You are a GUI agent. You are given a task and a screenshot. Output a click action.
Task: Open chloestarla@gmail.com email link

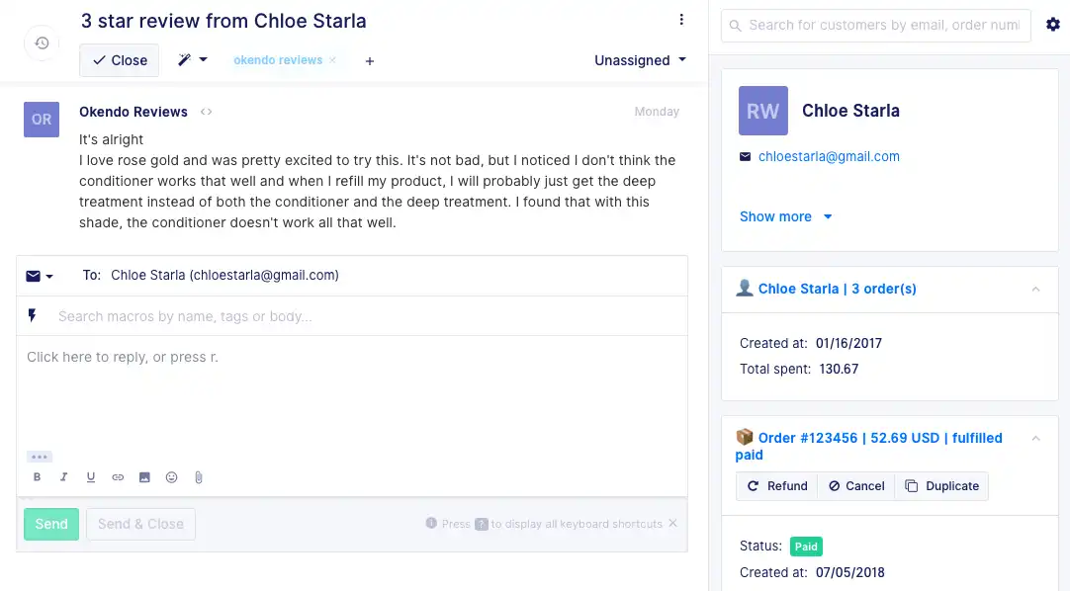pos(829,156)
